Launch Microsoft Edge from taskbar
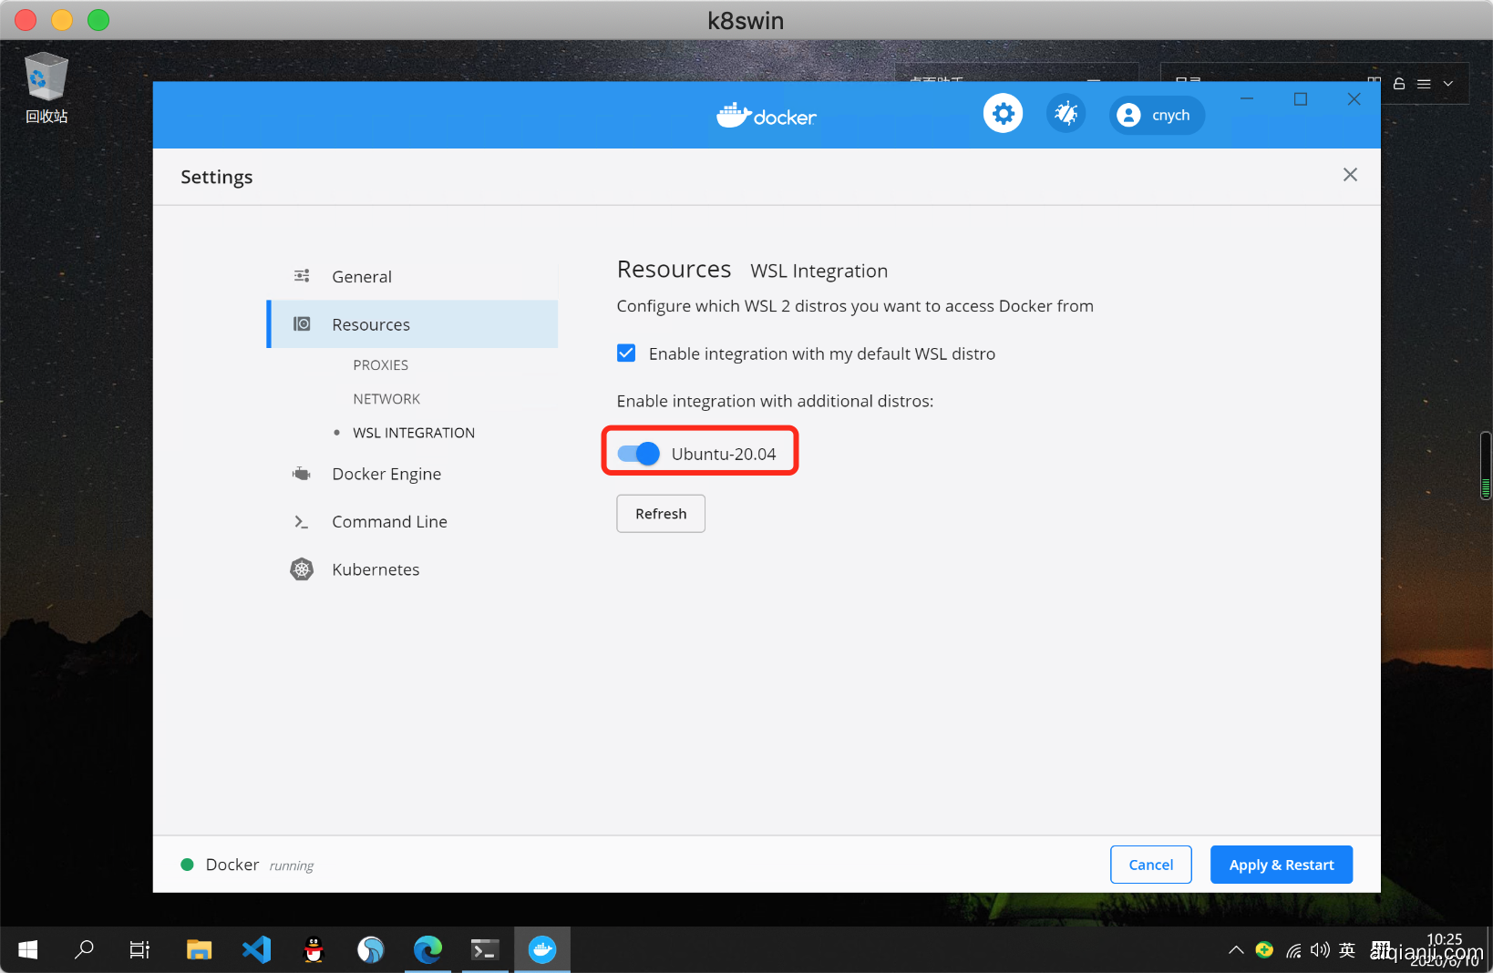1493x973 pixels. [427, 950]
